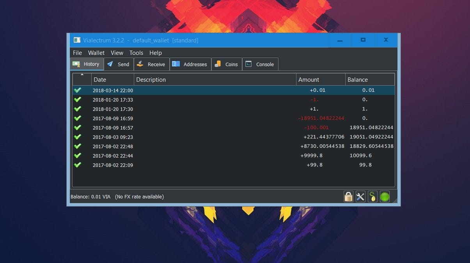Click the amount +99.8
The height and width of the screenshot is (263, 470).
[314, 165]
